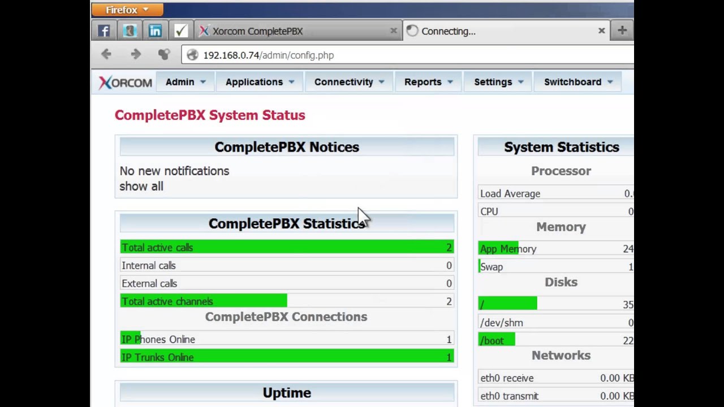Click the System Statistics header
The height and width of the screenshot is (407, 724).
[556, 147]
